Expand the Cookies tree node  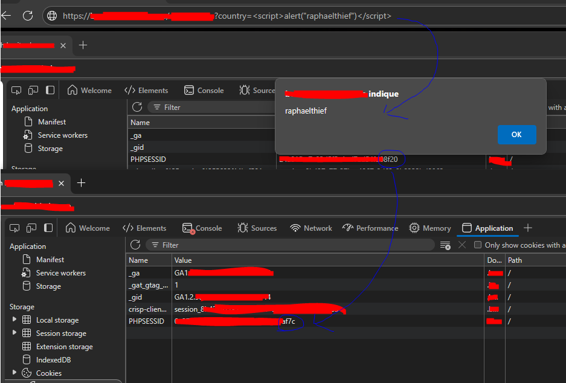(14, 373)
